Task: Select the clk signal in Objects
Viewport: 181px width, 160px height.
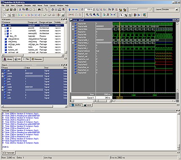Action: [34, 71]
